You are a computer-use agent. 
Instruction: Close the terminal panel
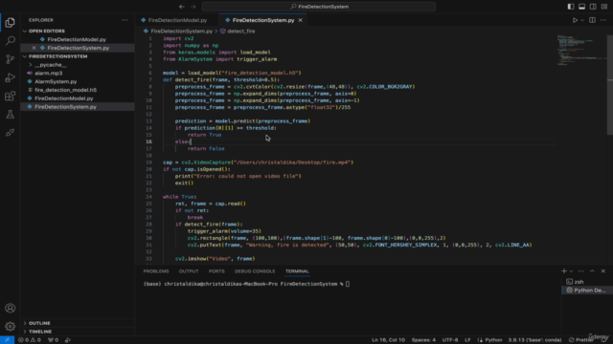603,271
